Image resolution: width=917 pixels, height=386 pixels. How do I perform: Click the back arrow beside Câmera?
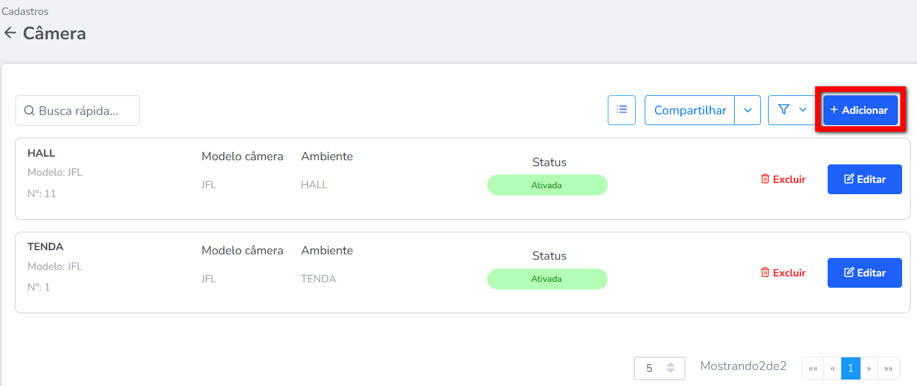tap(10, 33)
